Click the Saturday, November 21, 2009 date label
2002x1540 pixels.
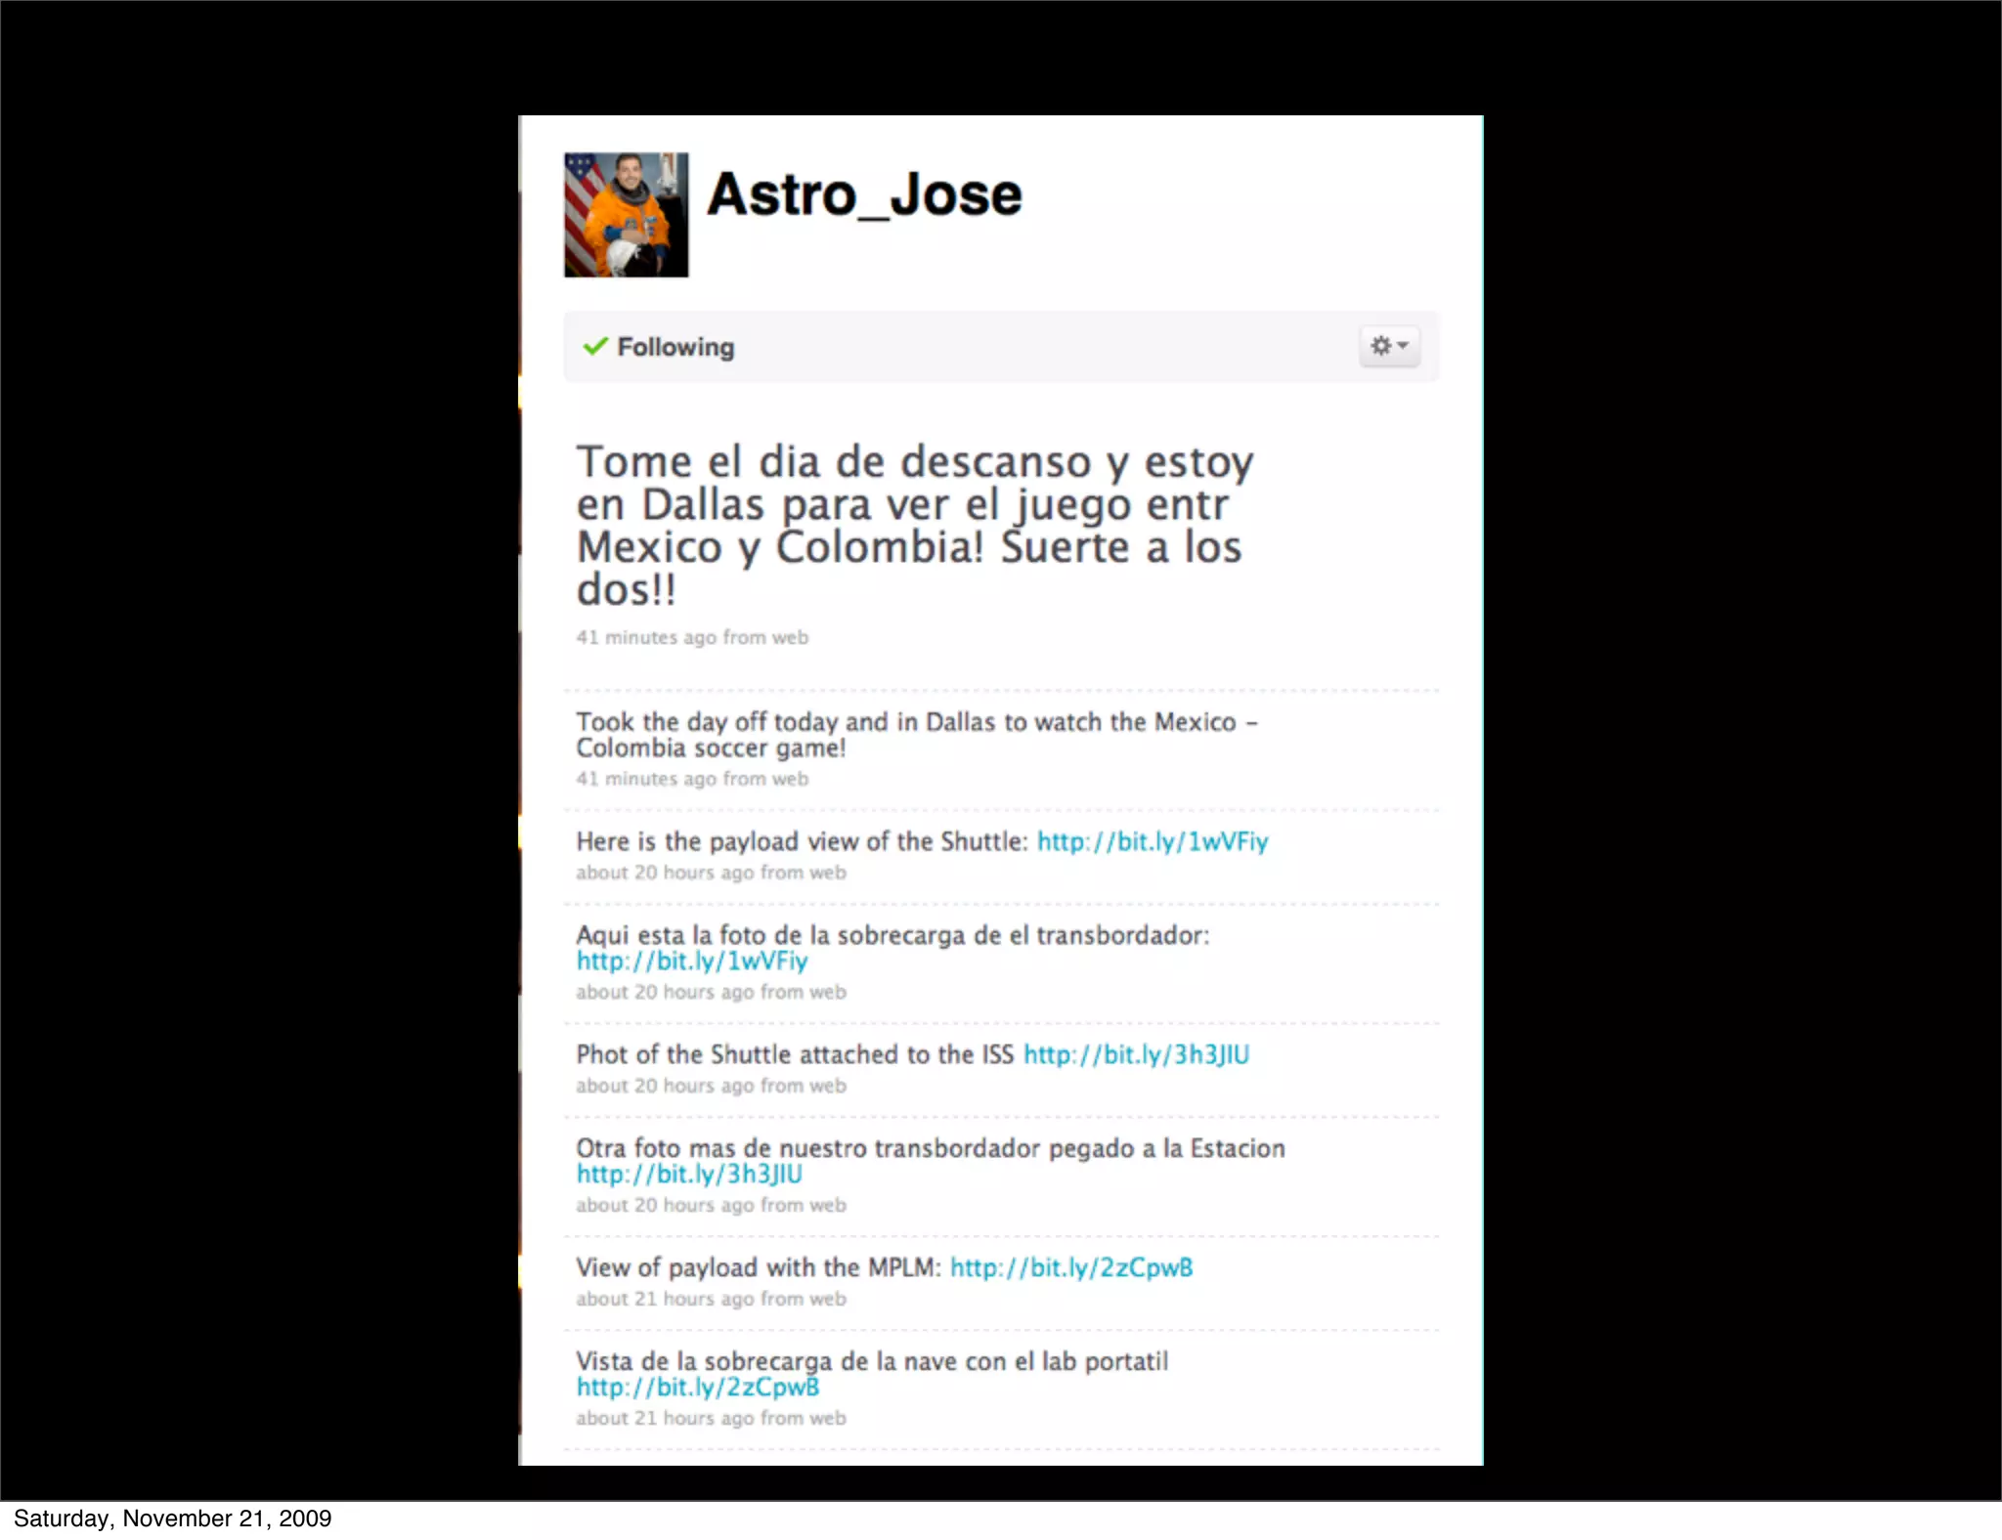[x=172, y=1519]
